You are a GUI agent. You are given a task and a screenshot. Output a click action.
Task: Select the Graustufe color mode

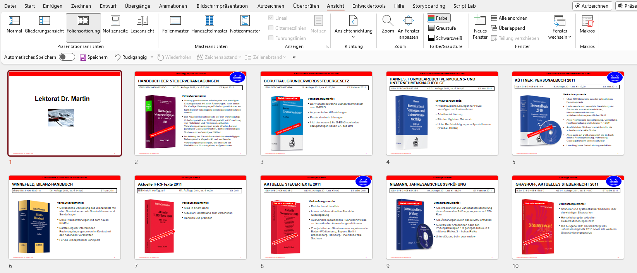[442, 28]
